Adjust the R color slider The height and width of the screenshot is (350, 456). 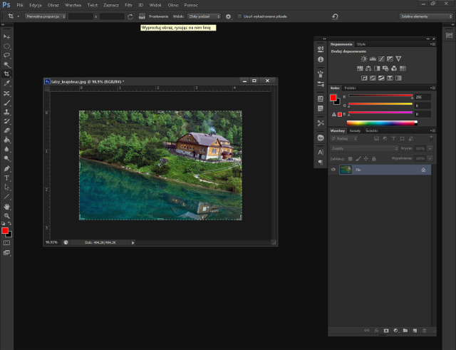(x=380, y=96)
